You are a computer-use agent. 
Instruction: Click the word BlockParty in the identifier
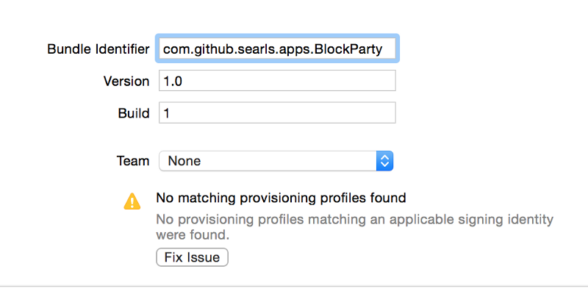click(348, 49)
